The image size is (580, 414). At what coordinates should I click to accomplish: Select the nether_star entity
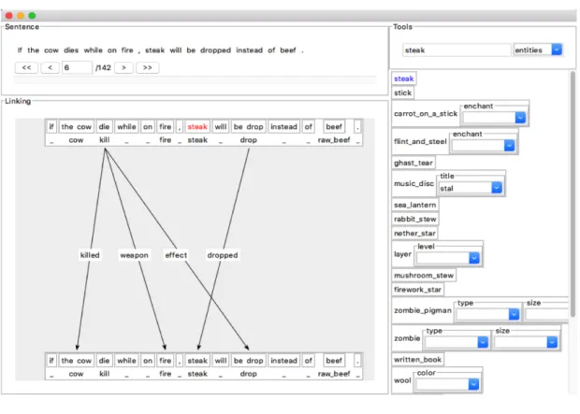414,234
